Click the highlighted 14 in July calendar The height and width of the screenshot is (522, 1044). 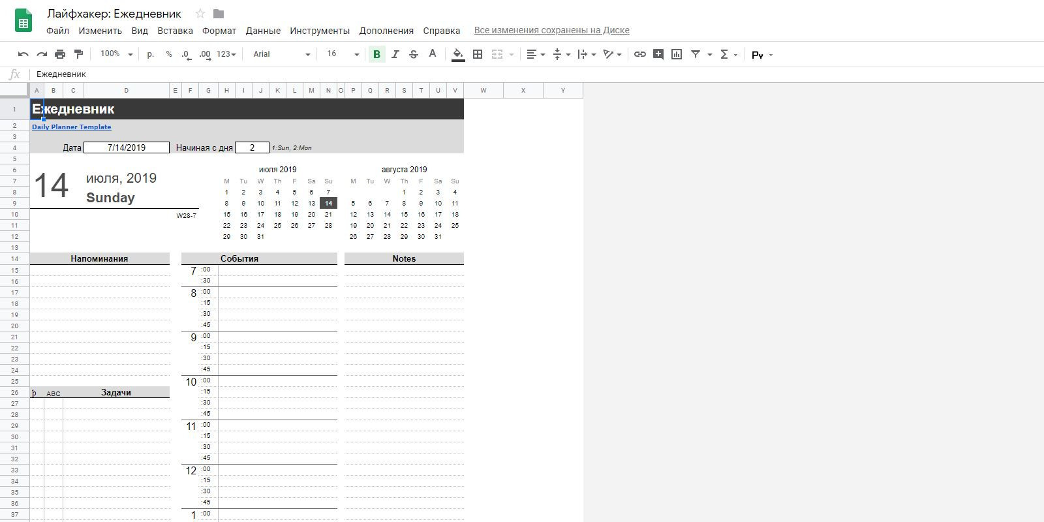pyautogui.click(x=328, y=203)
